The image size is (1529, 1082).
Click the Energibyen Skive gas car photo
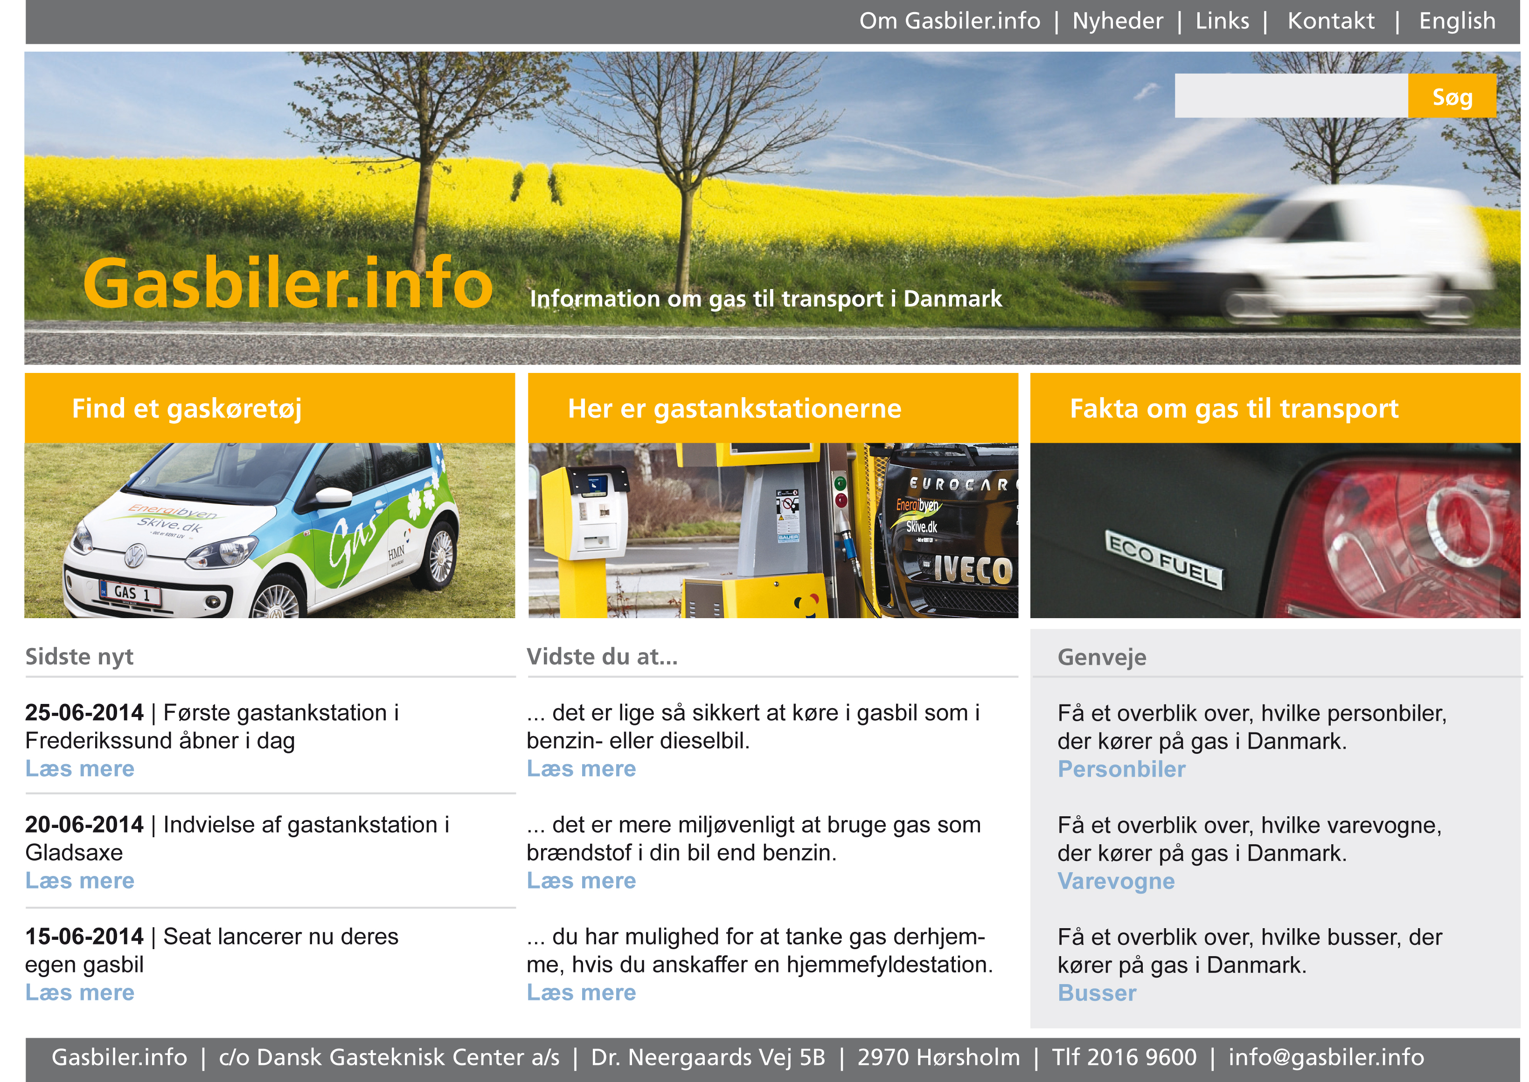[269, 531]
